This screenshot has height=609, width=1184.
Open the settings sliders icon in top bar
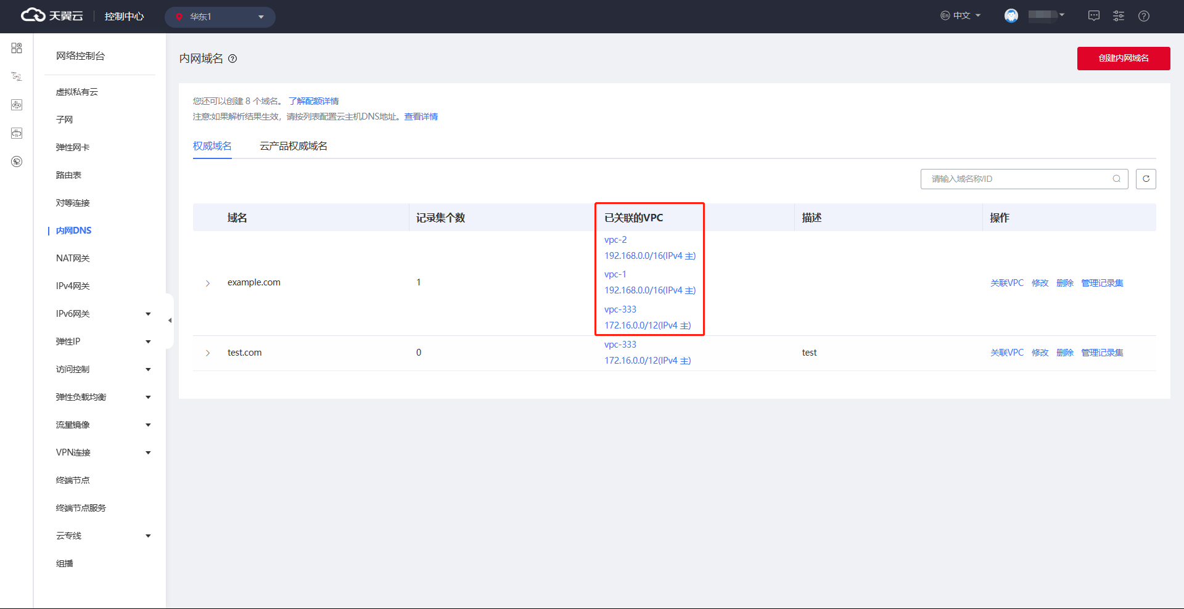click(x=1119, y=16)
